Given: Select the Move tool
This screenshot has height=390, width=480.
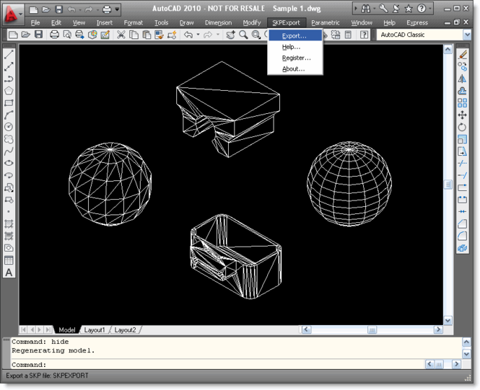Looking at the screenshot, I should tap(463, 115).
